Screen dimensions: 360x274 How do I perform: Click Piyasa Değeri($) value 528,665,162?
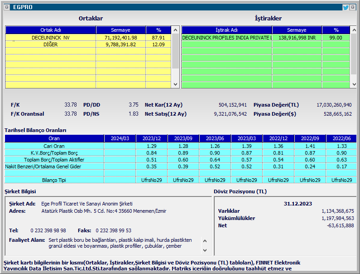[x=338, y=114]
